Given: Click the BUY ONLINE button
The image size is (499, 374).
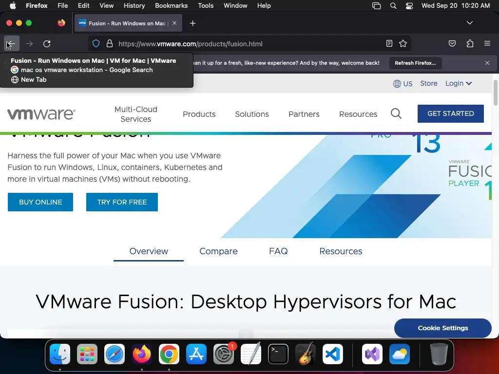Looking at the screenshot, I should 40,202.
